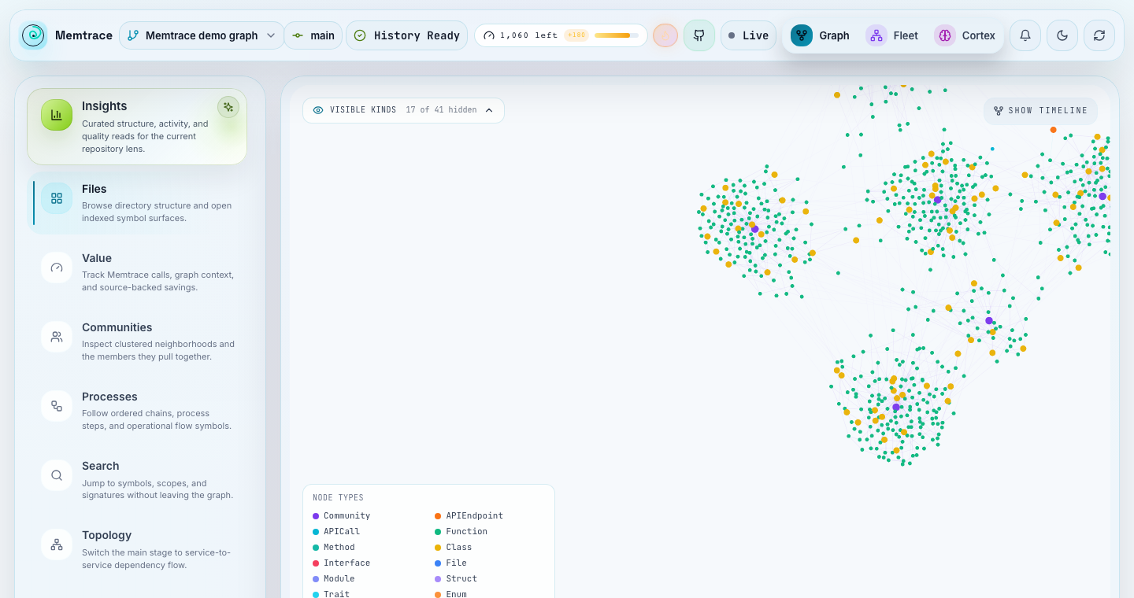The image size is (1134, 598).
Task: Switch to the Fleet tab
Action: click(892, 35)
